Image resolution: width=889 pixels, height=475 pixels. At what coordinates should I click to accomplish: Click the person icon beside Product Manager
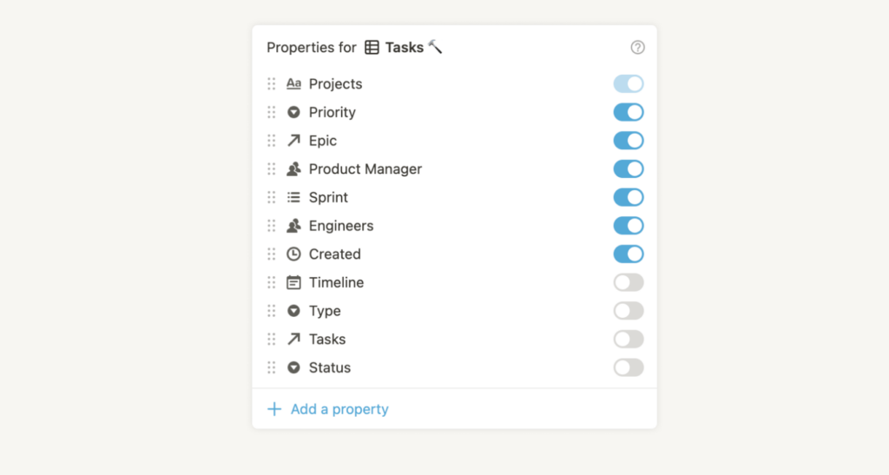(293, 169)
